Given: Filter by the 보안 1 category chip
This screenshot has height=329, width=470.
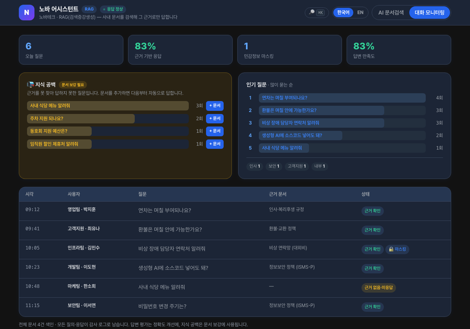Looking at the screenshot, I should pos(274,166).
